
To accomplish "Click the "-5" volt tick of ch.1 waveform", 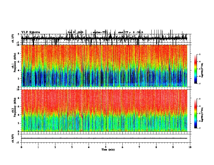I will point(18,43).
